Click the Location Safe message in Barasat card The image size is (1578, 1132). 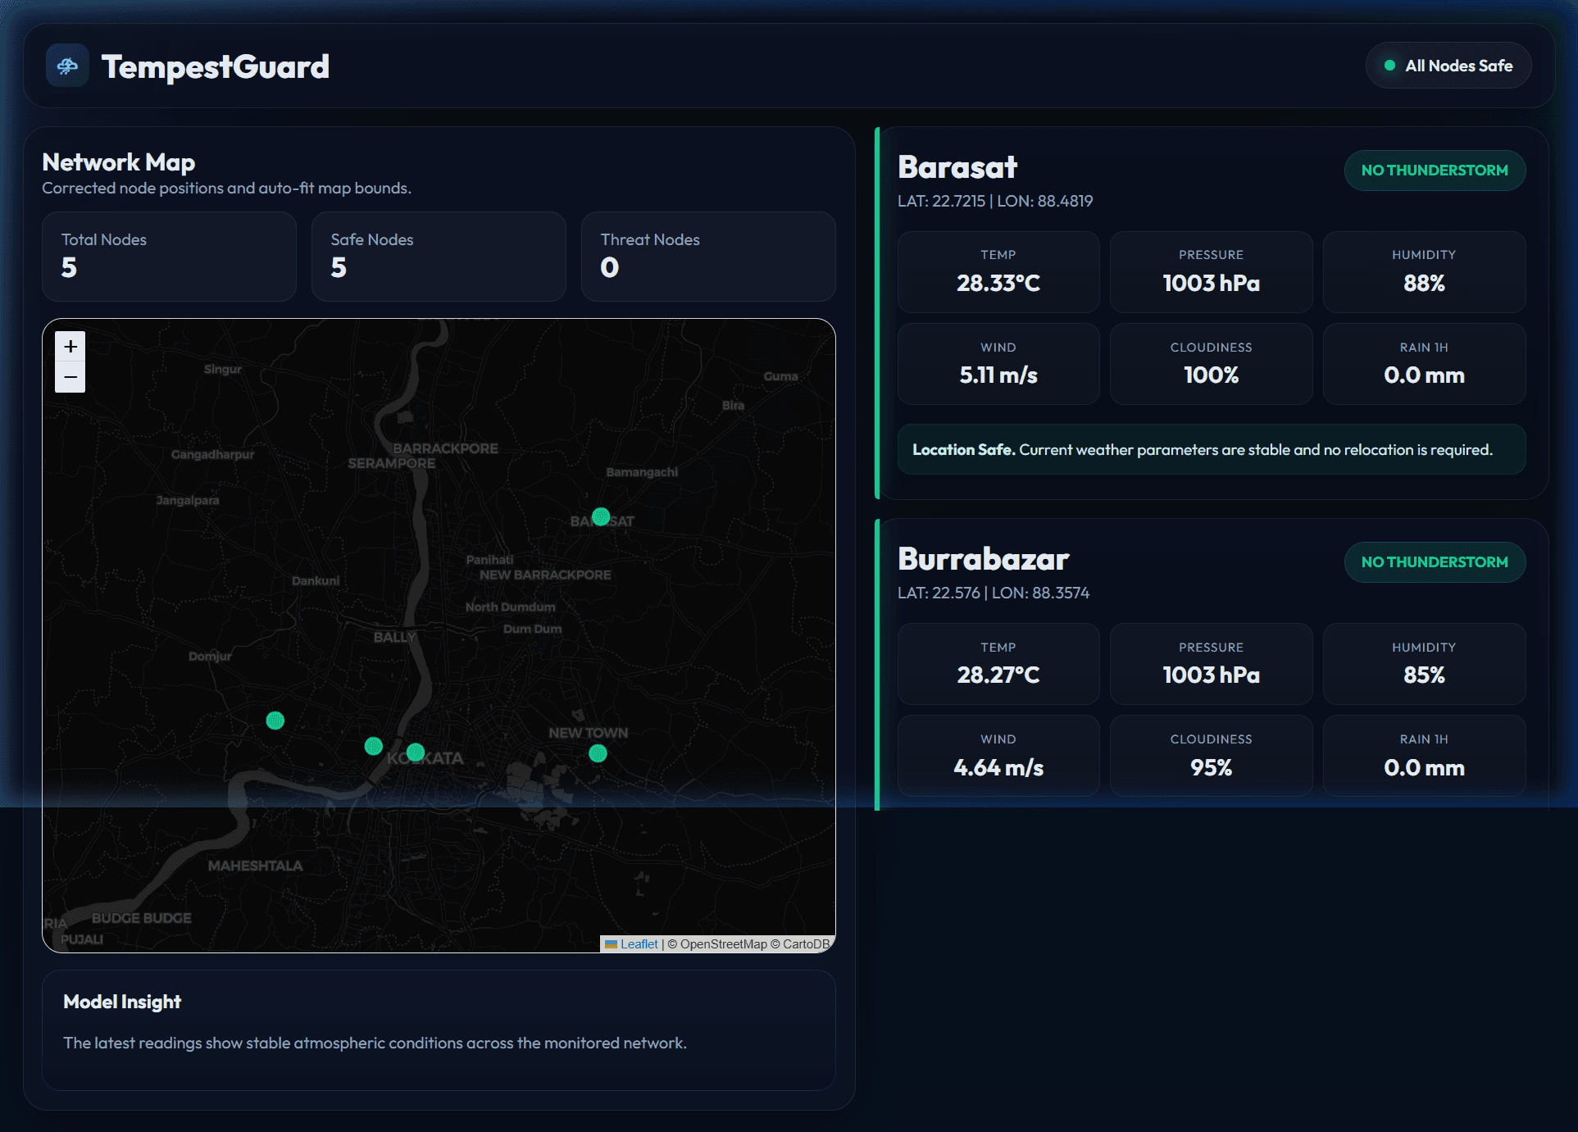tap(1212, 449)
